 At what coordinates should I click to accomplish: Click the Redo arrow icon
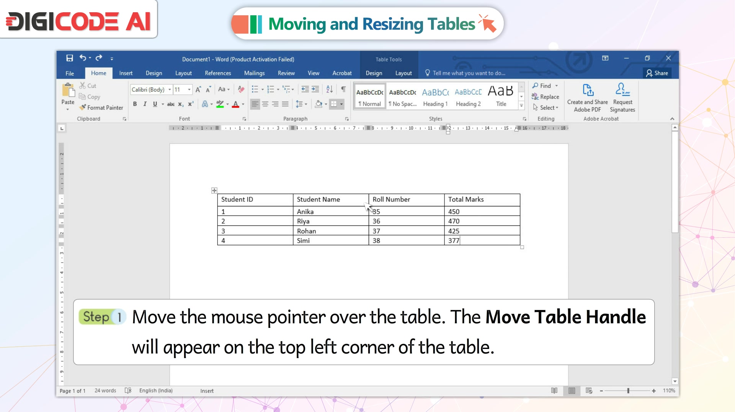pos(99,58)
